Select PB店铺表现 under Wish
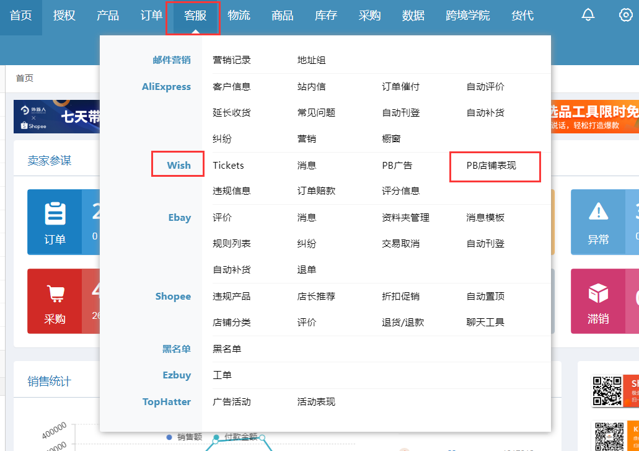The width and height of the screenshot is (639, 451). 491,166
